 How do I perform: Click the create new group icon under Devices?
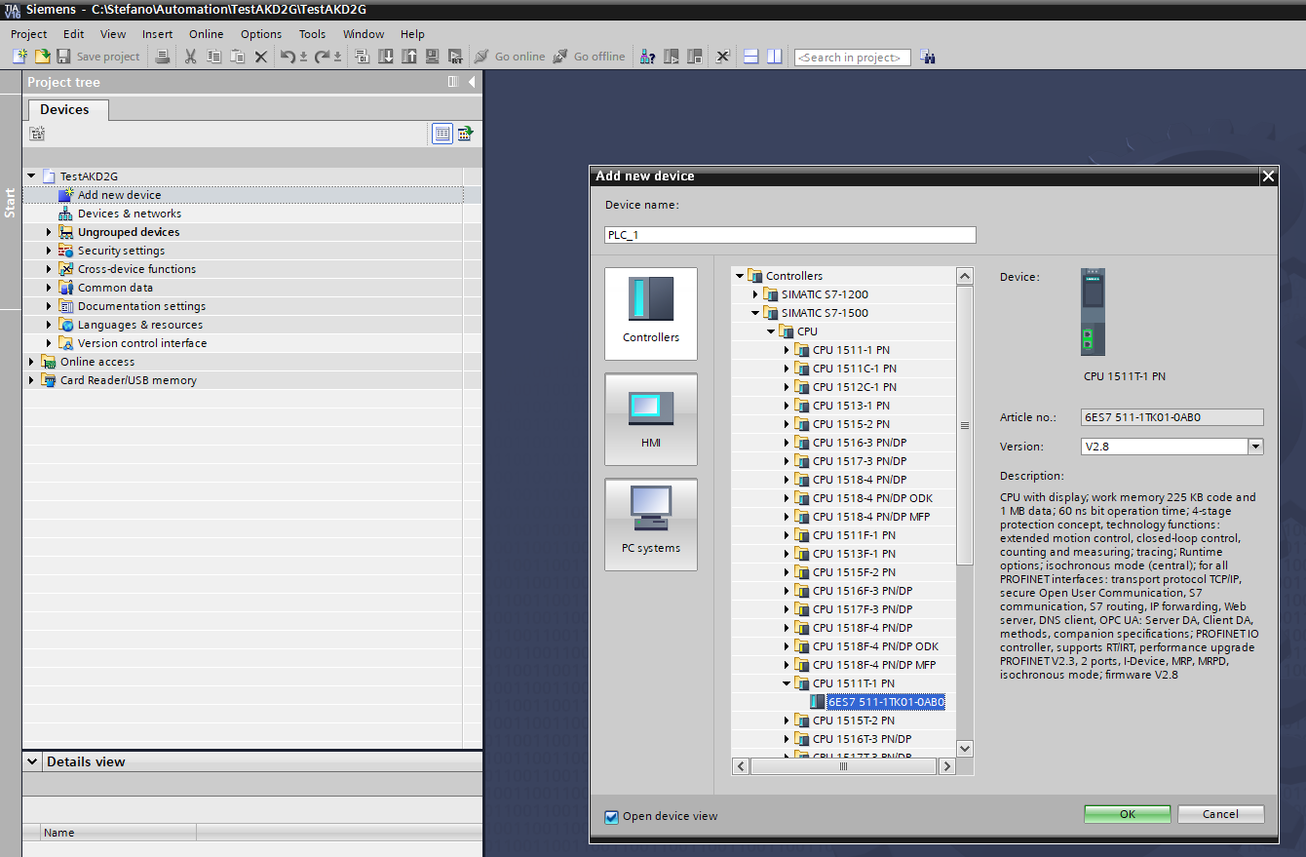[37, 134]
